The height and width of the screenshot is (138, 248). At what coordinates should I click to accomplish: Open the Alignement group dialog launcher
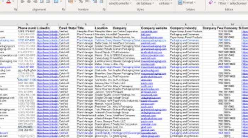(63, 10)
